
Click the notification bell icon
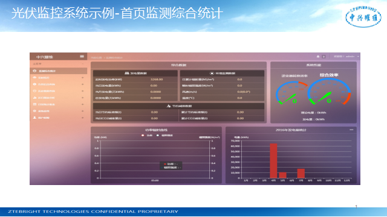tap(318, 57)
